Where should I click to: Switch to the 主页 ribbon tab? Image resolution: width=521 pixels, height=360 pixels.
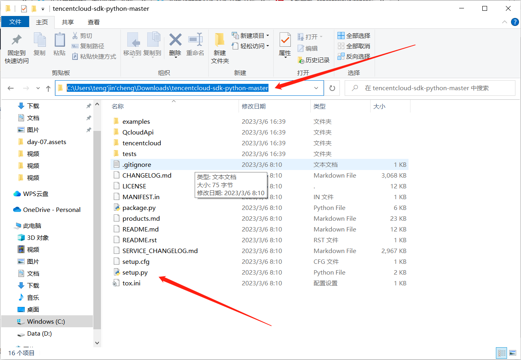tap(42, 22)
